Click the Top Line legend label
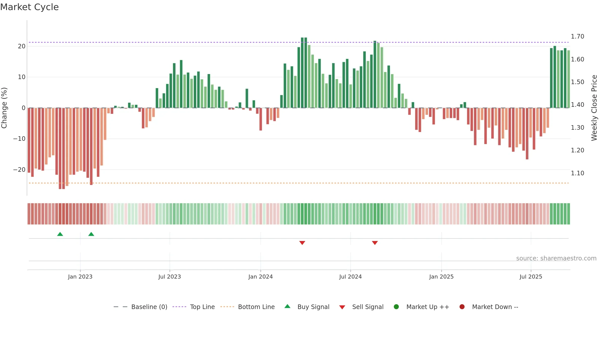The image size is (605, 340). (x=202, y=307)
